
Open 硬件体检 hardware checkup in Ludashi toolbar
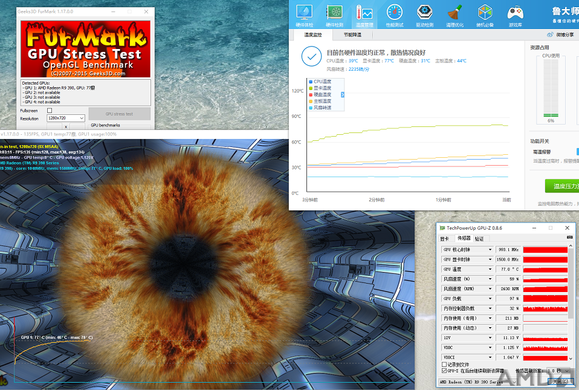304,16
